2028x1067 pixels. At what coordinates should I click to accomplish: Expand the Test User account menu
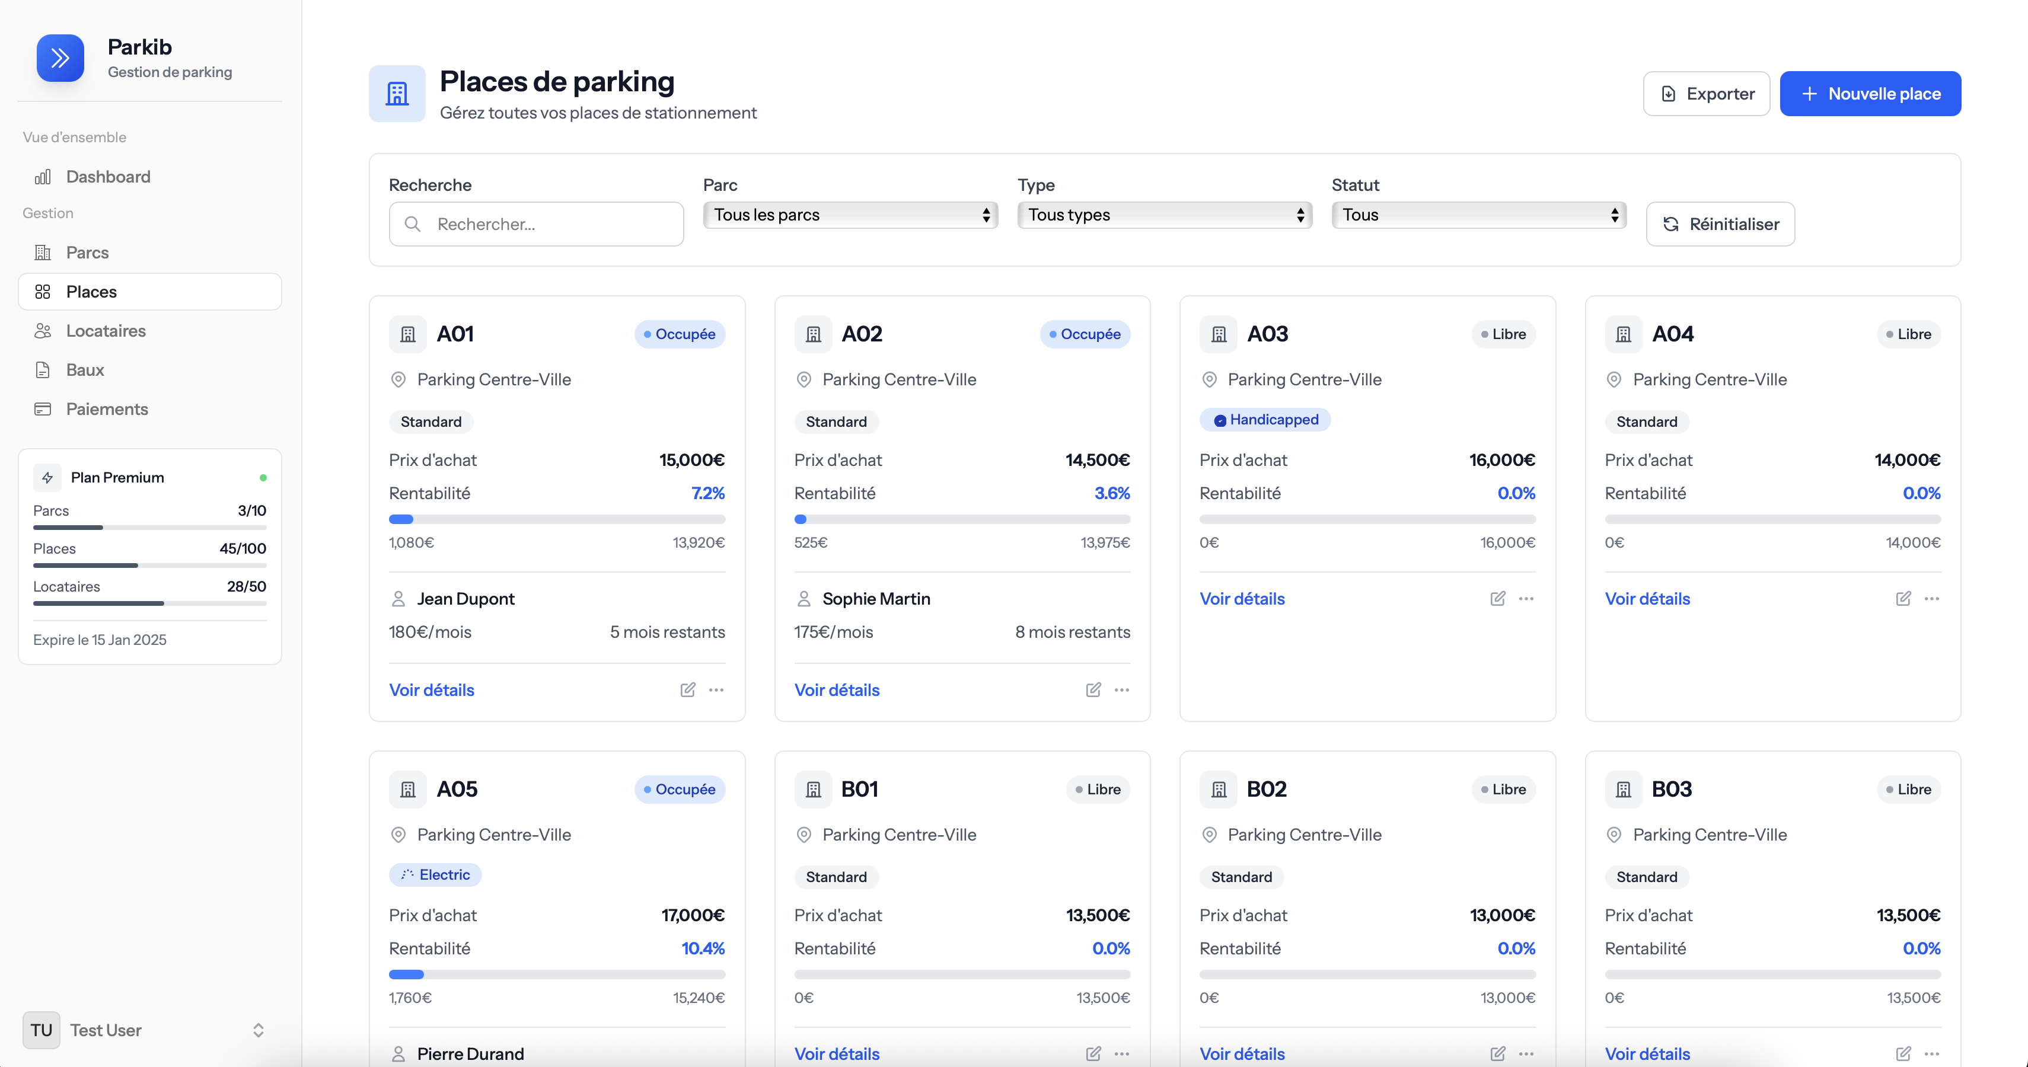click(257, 1030)
